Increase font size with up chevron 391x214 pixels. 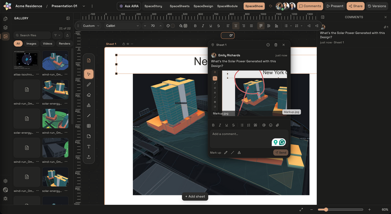coord(160,26)
